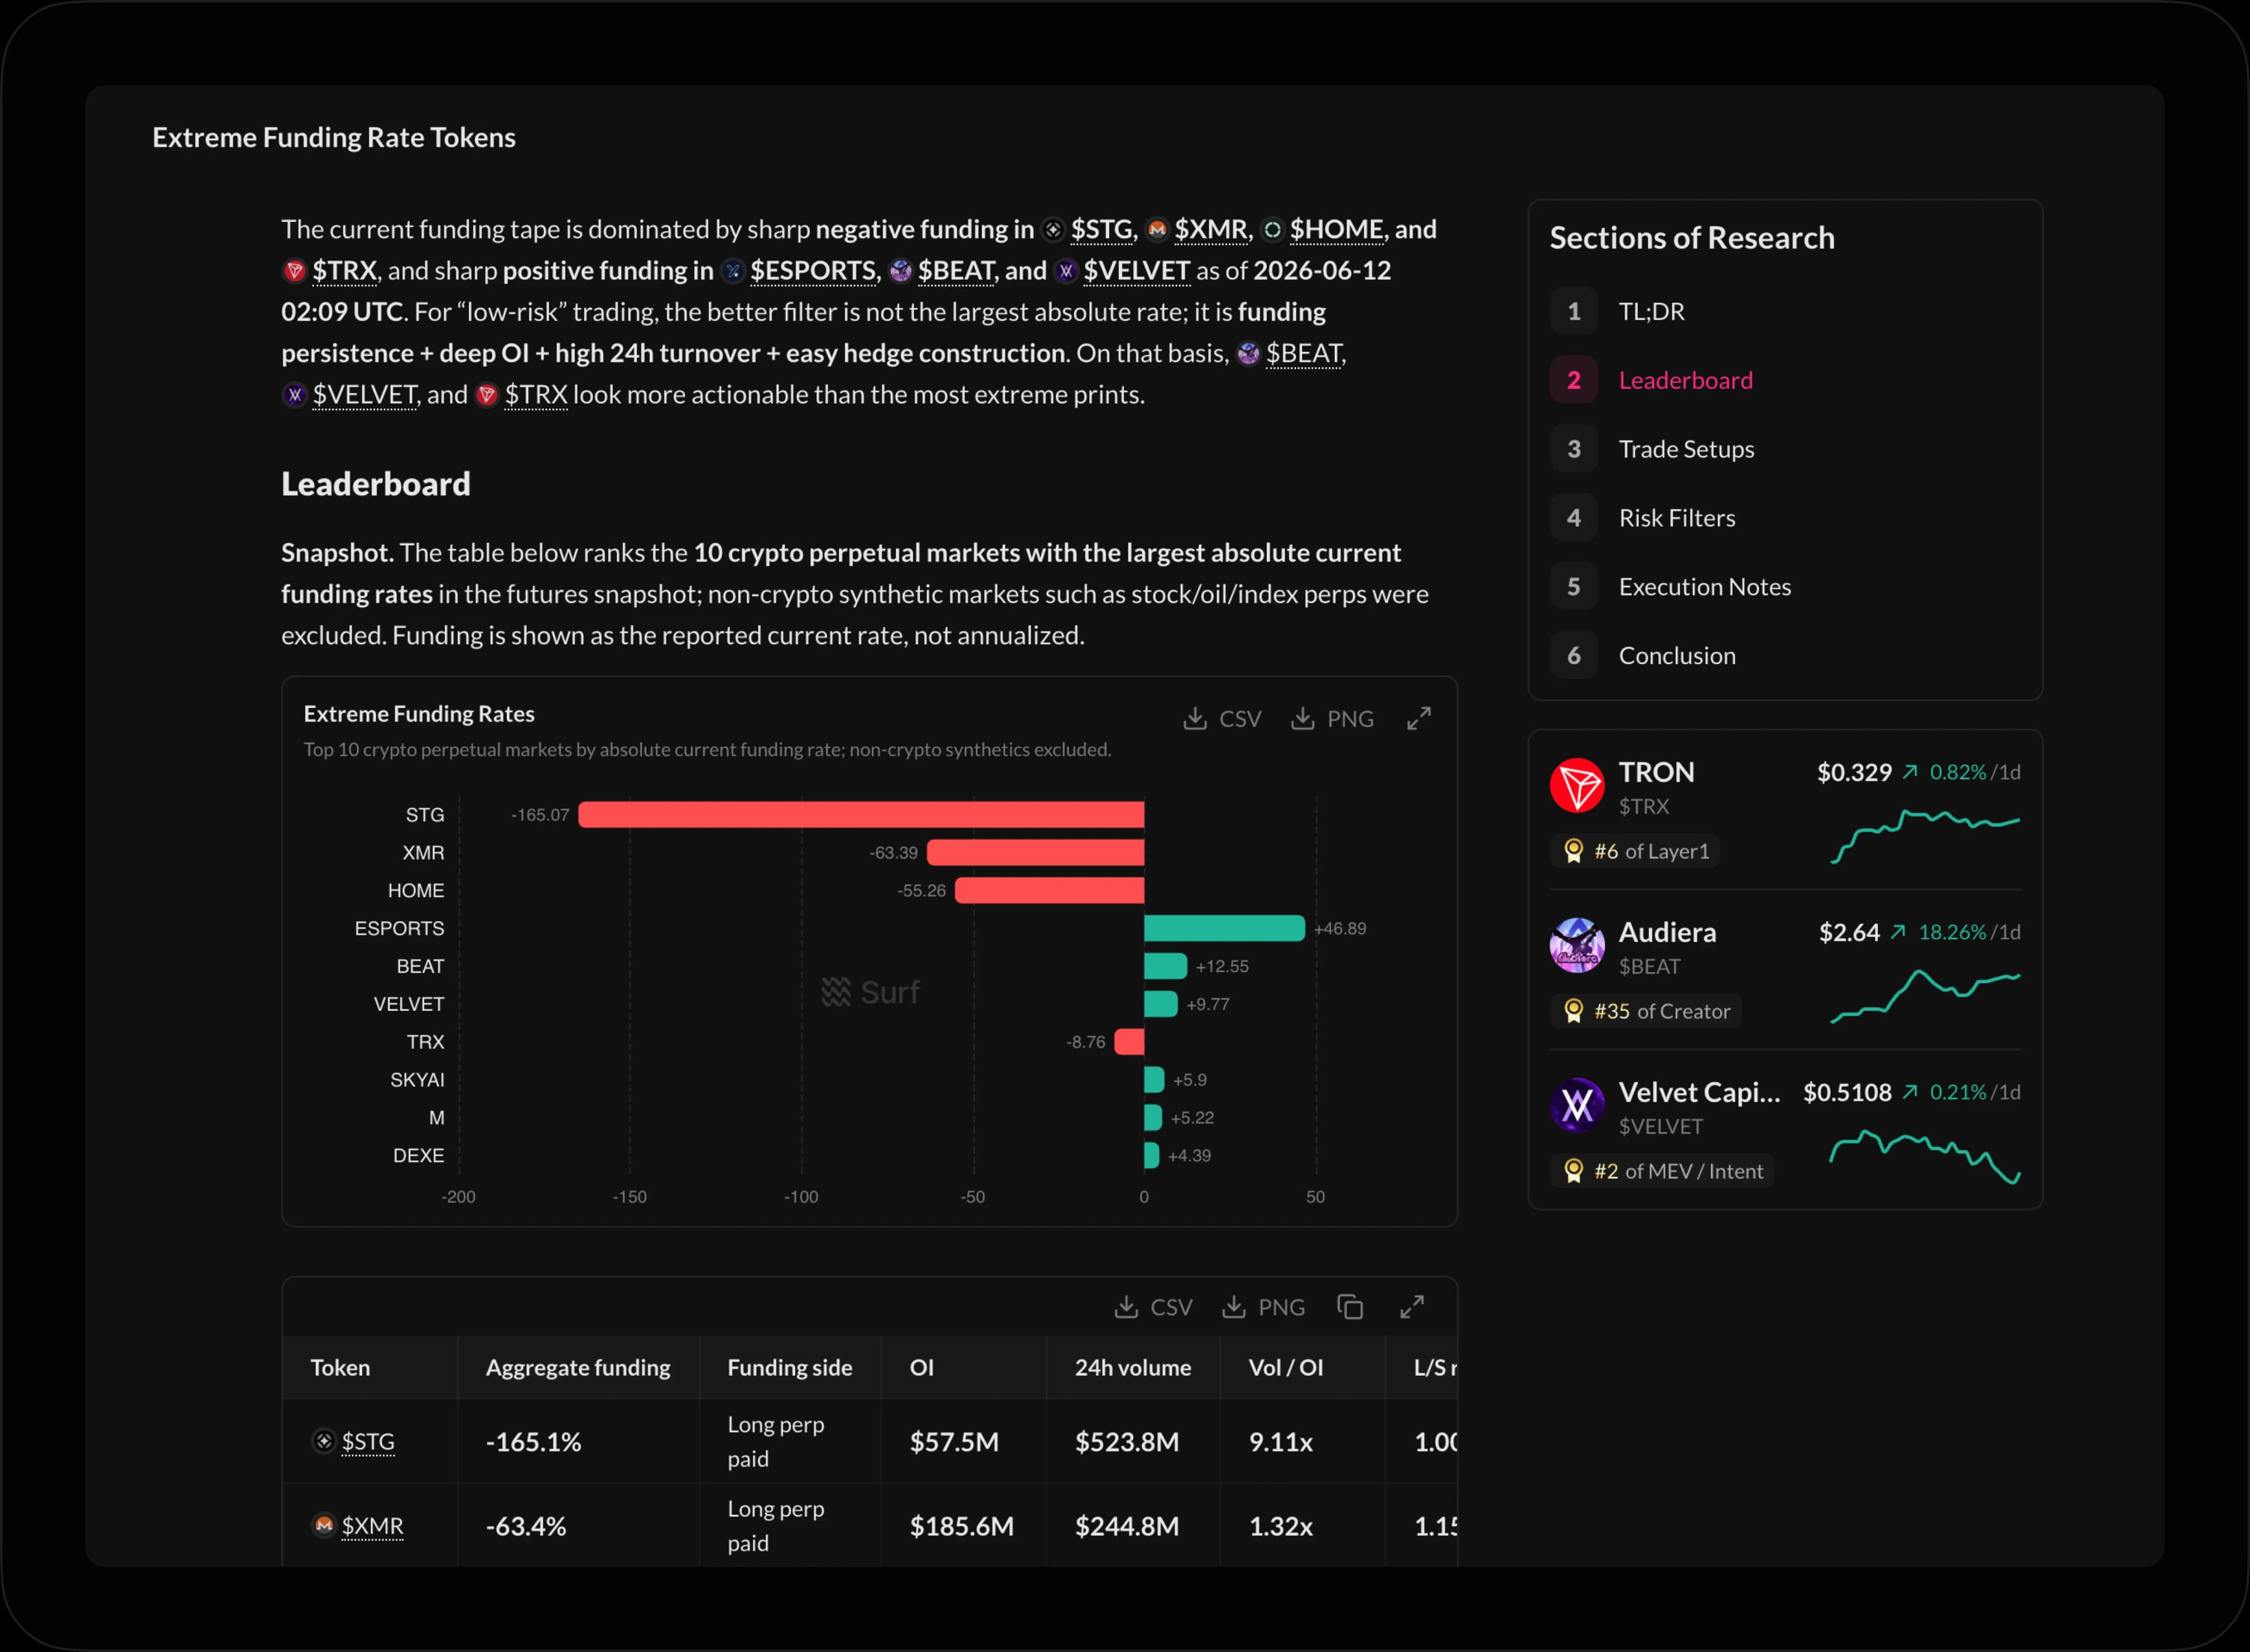Open the #6 of Layer1 rank badge
Screen dimensions: 2250x1652
1636,851
